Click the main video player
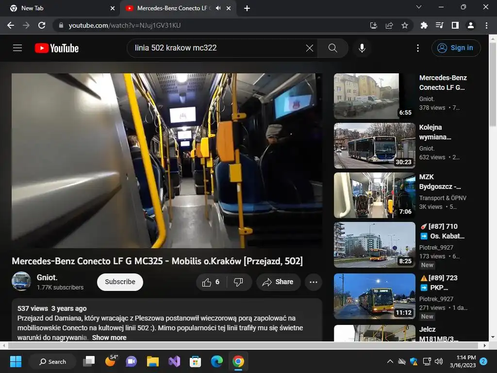Image resolution: width=497 pixels, height=373 pixels. tap(167, 160)
